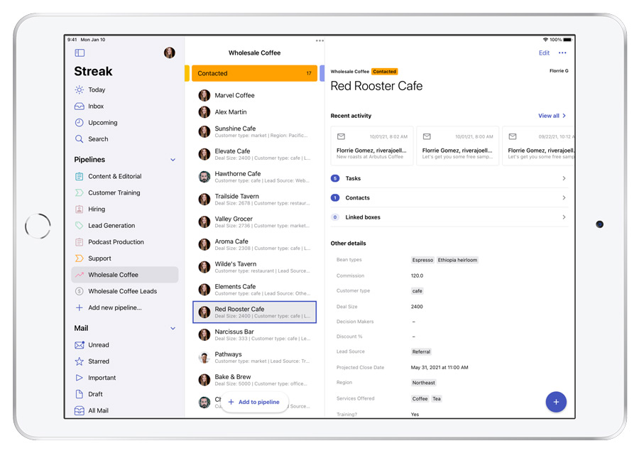Screen dimensions: 639x453
Task: Click the Podcast Production pipeline icon
Action: tap(79, 242)
